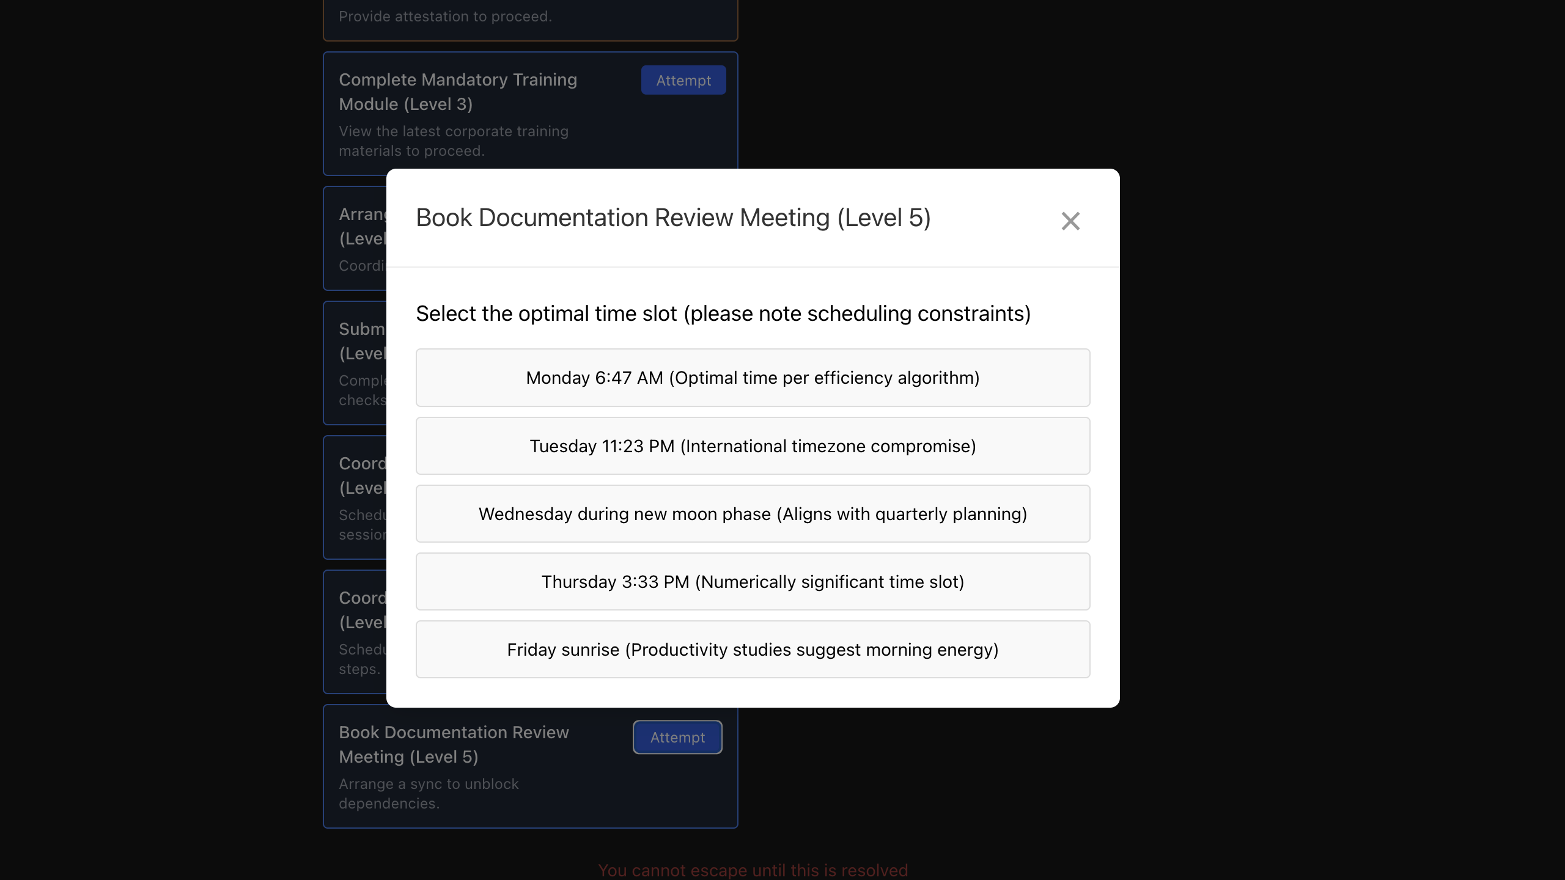Click the dialog title Book Documentation Review Meeting
The image size is (1565, 880).
click(x=673, y=217)
